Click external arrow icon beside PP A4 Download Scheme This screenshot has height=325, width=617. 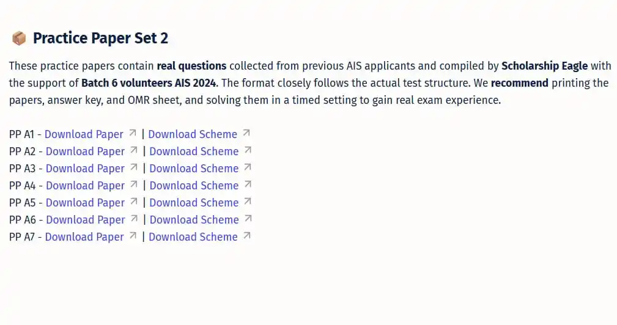[248, 184]
